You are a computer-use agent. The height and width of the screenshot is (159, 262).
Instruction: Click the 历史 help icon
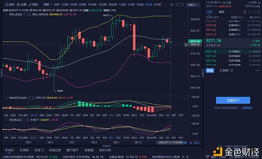tap(43, 150)
